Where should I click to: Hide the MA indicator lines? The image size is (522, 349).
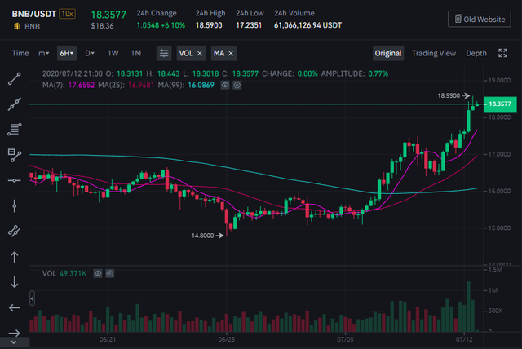[x=225, y=85]
